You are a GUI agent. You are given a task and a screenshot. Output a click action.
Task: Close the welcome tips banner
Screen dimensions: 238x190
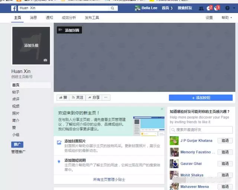(162, 109)
